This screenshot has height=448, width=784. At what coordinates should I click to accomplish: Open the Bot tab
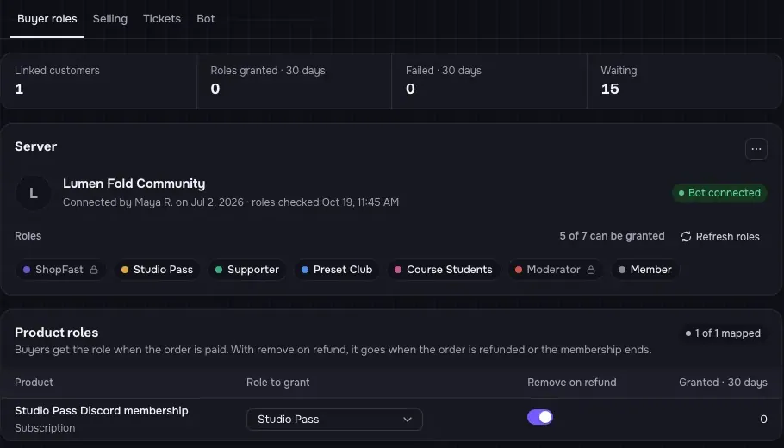point(206,19)
